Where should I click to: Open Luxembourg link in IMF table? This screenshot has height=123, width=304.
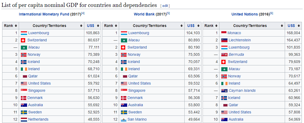click(39, 33)
